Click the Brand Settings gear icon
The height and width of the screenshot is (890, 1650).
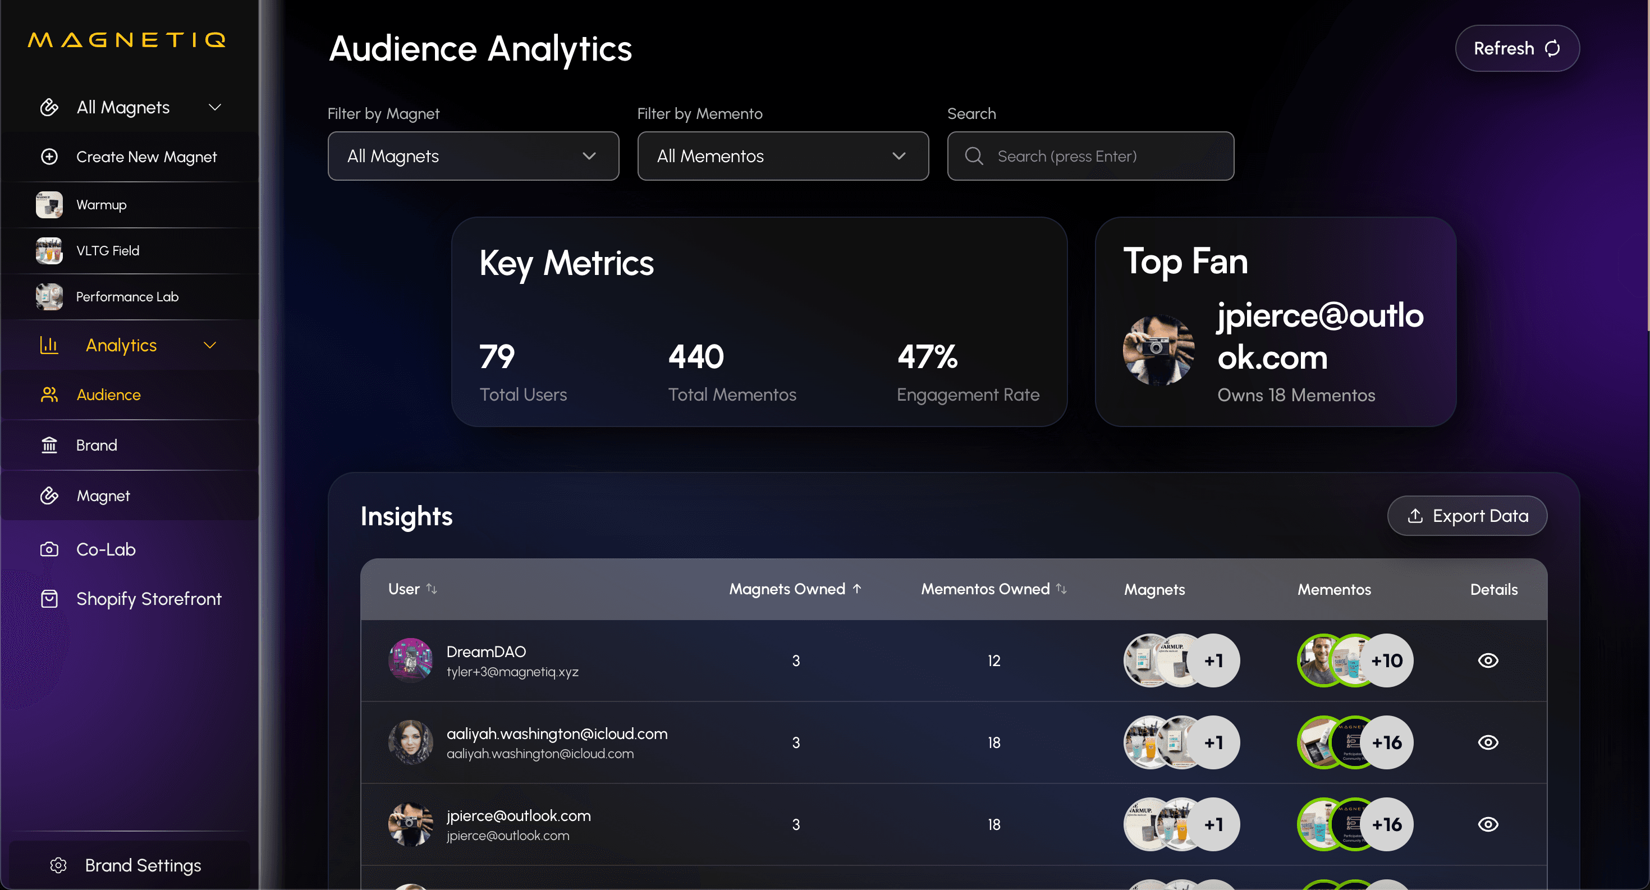(58, 866)
